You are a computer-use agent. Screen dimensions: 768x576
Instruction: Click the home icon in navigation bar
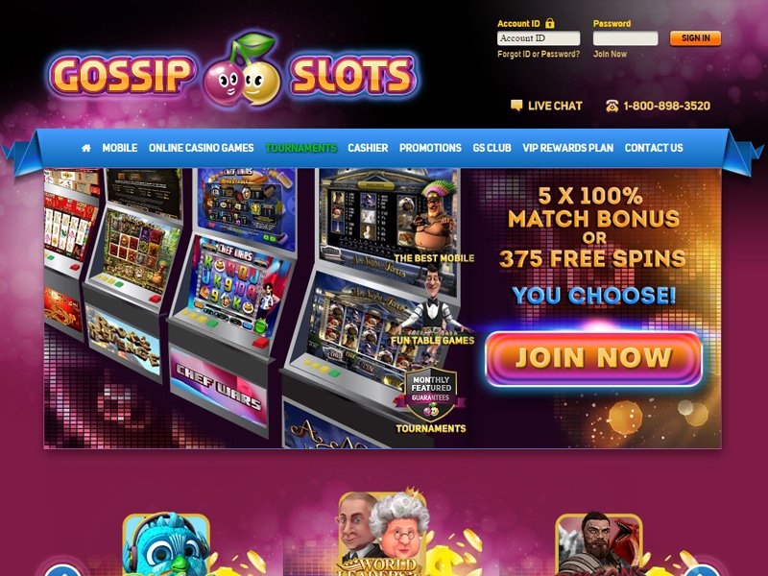86,148
